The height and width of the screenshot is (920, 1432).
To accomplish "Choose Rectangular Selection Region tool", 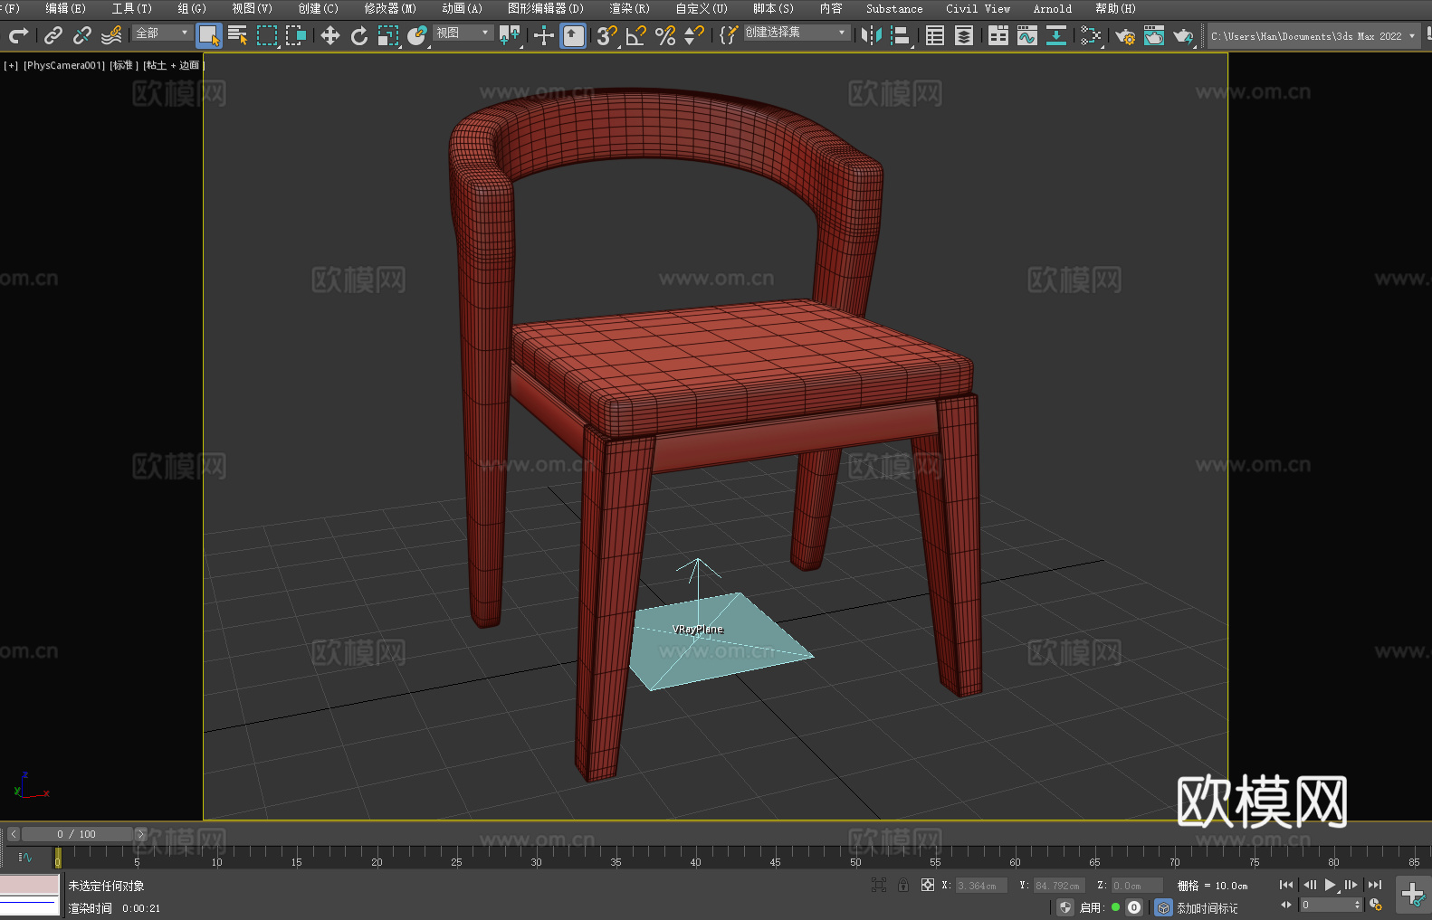I will point(267,35).
